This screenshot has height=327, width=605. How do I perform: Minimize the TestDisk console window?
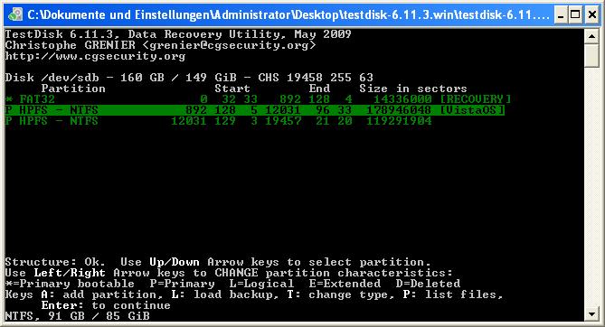pos(561,15)
